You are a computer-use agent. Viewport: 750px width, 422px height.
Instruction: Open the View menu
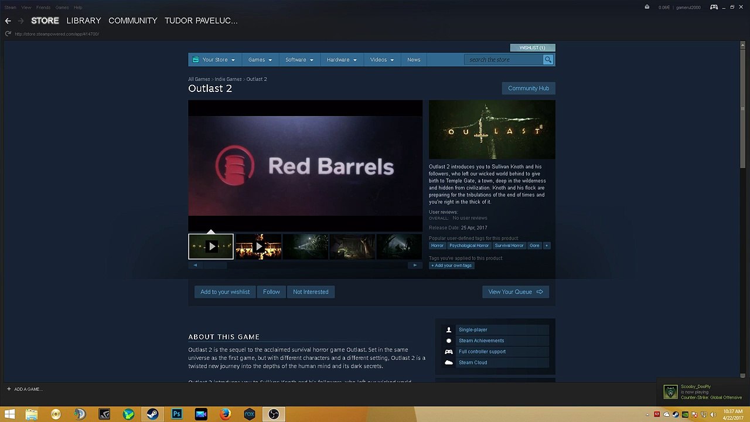26,8
